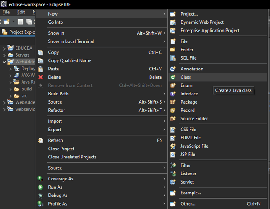This screenshot has height=209, width=270.
Task: Click the Paste clipboard icon
Action: (x=40, y=69)
